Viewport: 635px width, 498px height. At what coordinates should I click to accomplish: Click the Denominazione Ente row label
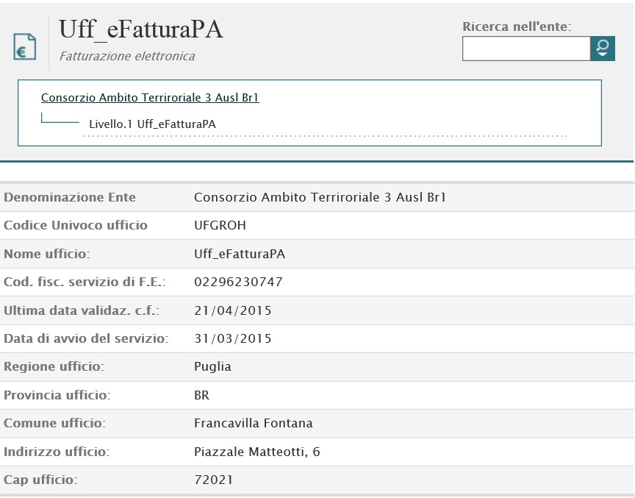pyautogui.click(x=70, y=197)
